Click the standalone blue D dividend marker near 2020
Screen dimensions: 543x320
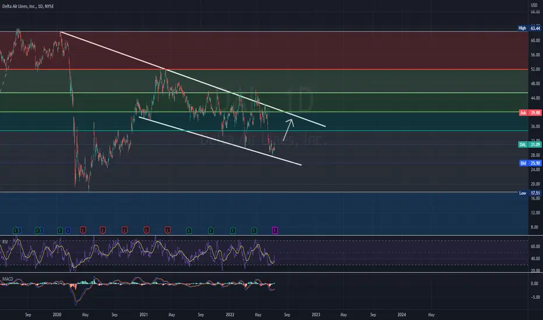pyautogui.click(x=68, y=230)
